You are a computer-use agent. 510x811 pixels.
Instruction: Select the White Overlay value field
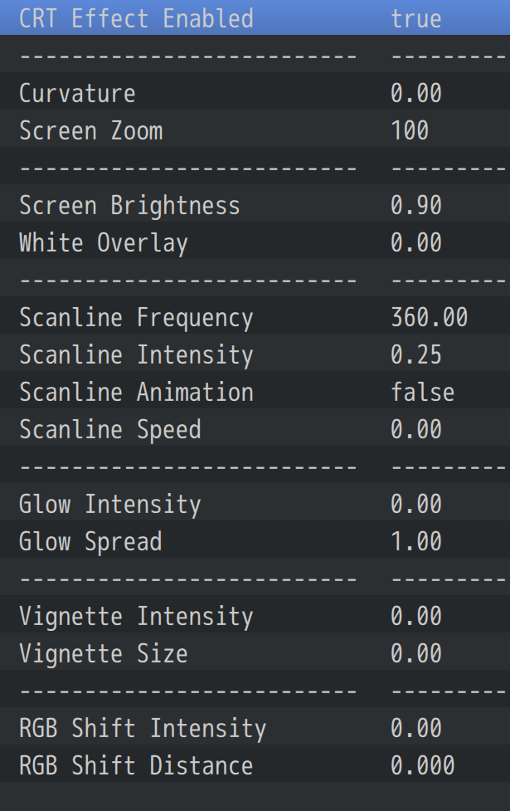click(x=416, y=242)
